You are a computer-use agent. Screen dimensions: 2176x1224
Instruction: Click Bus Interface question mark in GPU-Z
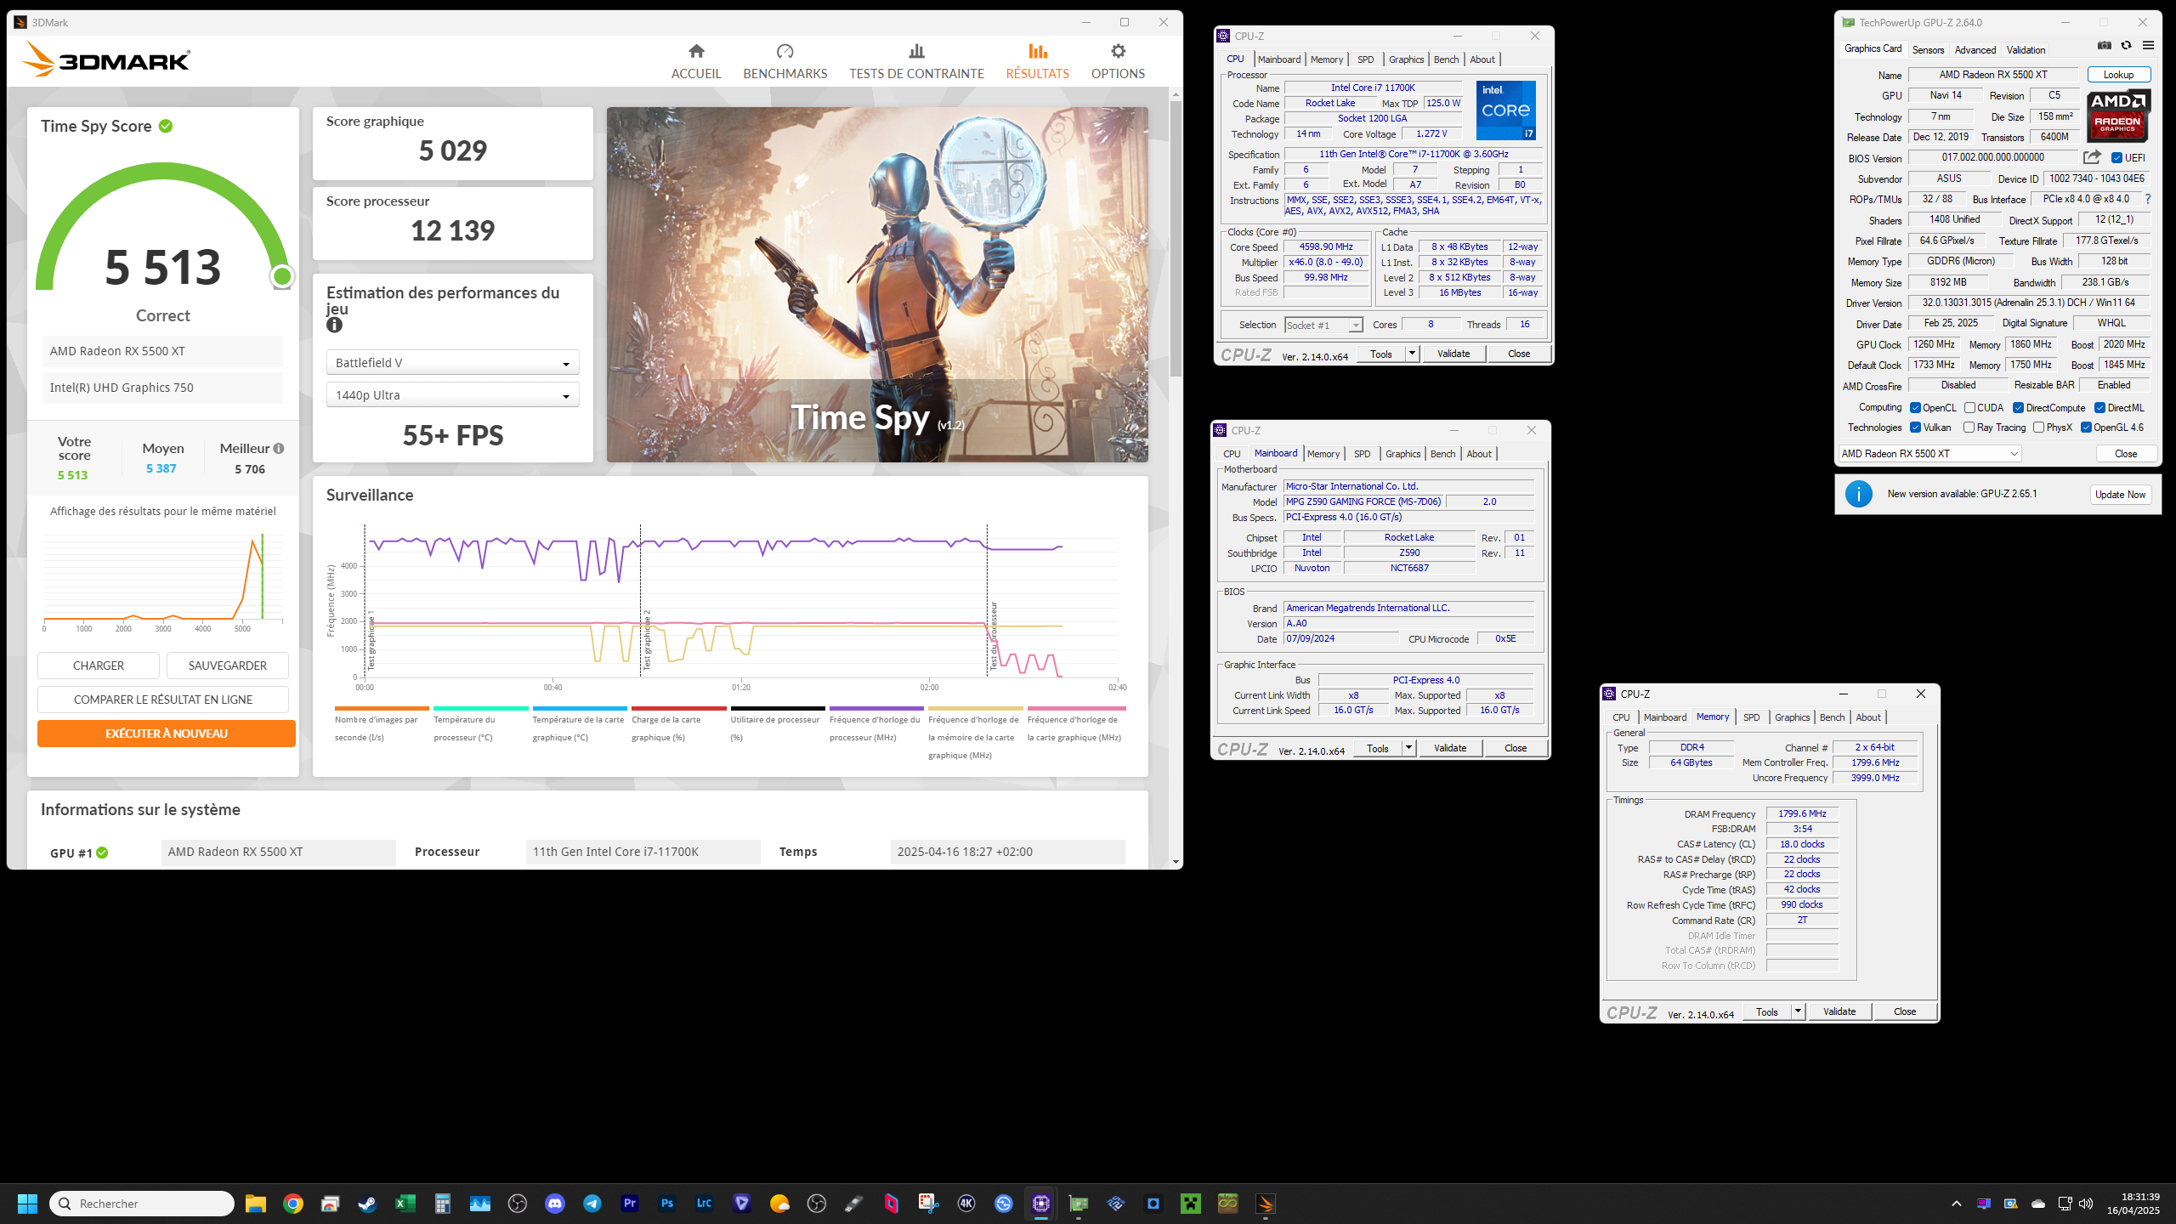tap(2148, 199)
